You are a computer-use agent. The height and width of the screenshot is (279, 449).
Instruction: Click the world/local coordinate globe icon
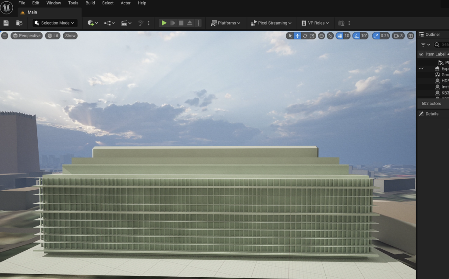click(321, 36)
